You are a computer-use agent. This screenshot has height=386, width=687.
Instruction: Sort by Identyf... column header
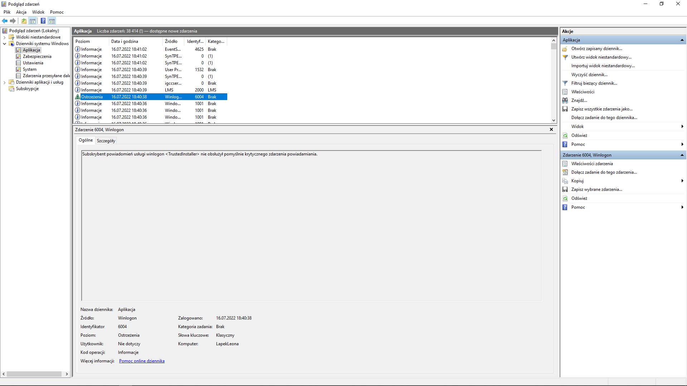pyautogui.click(x=195, y=41)
